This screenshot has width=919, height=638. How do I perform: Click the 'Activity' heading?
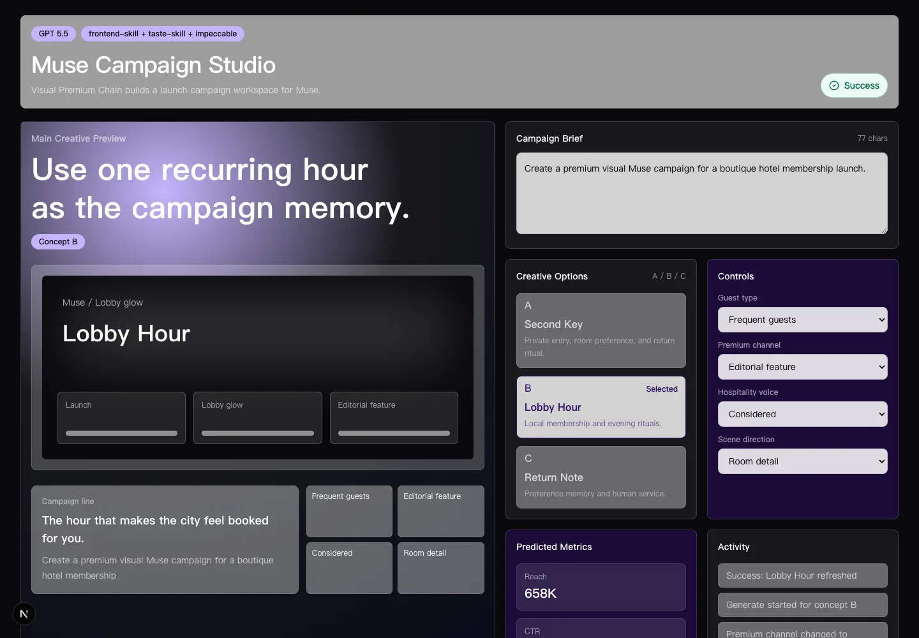[734, 547]
